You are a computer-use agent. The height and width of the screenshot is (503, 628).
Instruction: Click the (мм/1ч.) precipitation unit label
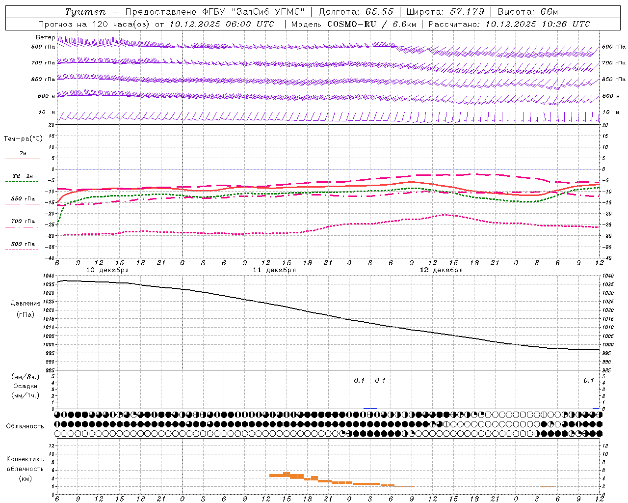click(x=26, y=395)
